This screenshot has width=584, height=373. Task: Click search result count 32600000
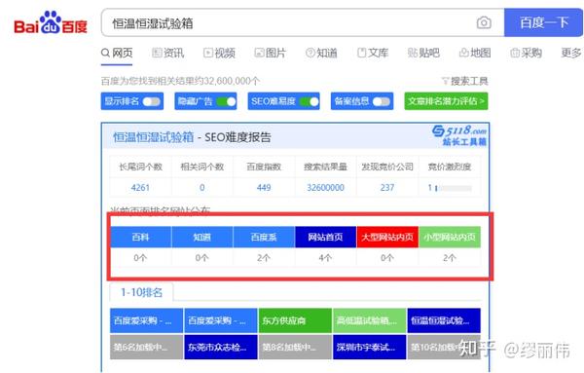click(x=325, y=187)
